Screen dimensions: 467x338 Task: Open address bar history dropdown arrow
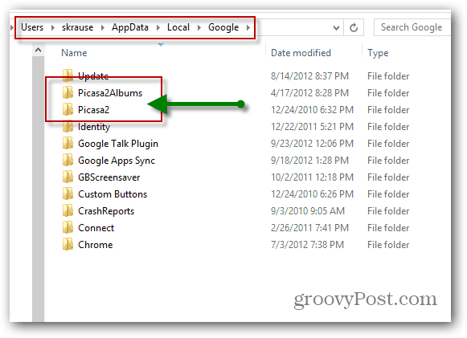(336, 28)
